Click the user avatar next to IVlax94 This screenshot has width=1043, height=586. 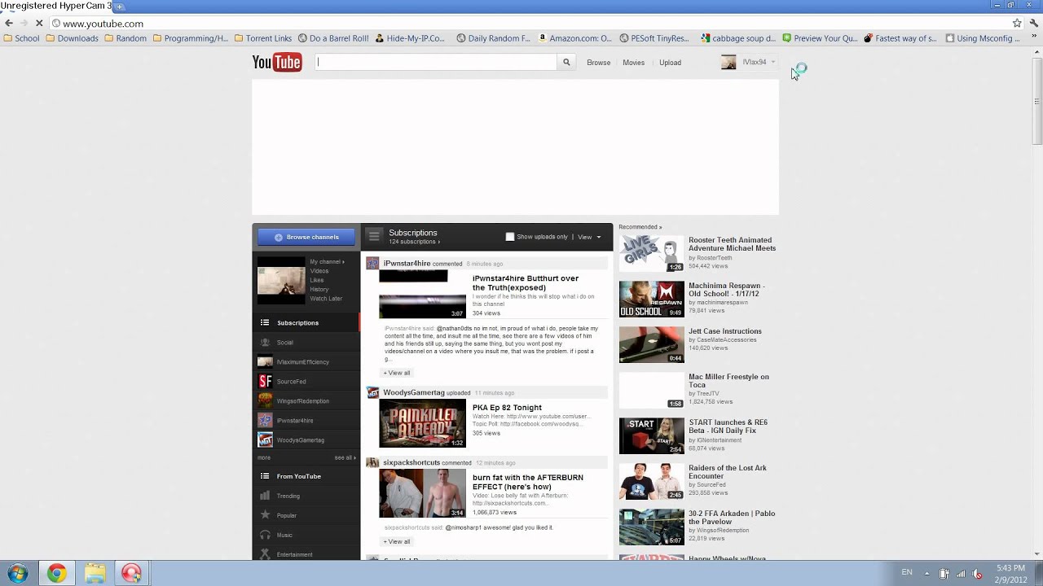[x=728, y=63]
